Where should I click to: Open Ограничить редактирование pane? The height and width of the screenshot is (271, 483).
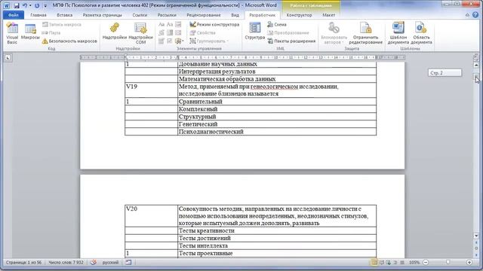point(365,33)
